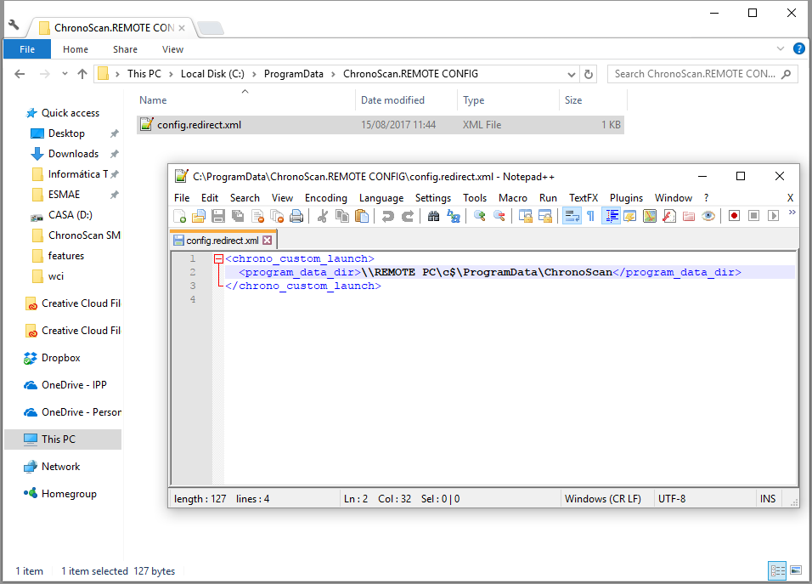Image resolution: width=812 pixels, height=584 pixels.
Task: Click Copy icon in Notepad++ toolbar
Action: pyautogui.click(x=342, y=216)
